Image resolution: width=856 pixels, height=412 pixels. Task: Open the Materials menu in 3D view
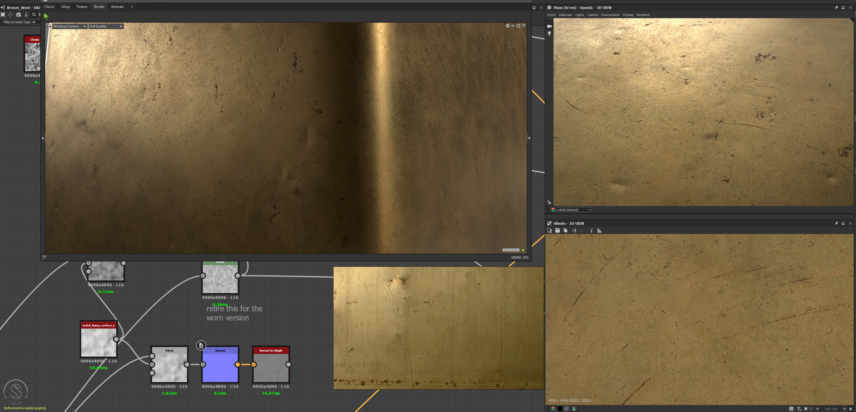tap(565, 15)
